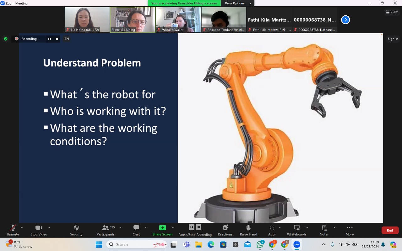402x251 pixels.
Task: Click the taskbar Search box
Action: [x=137, y=244]
